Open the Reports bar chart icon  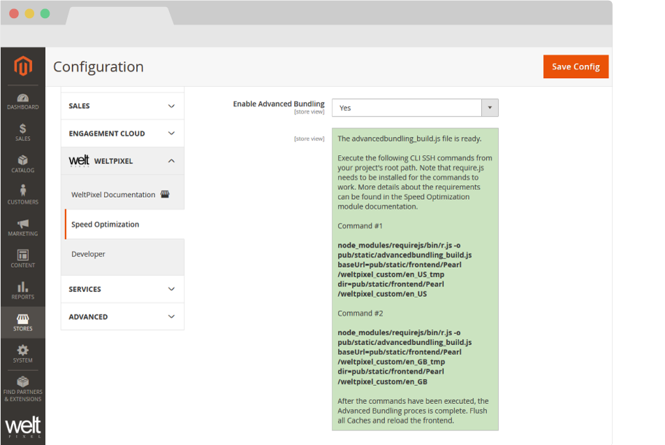[x=22, y=291]
